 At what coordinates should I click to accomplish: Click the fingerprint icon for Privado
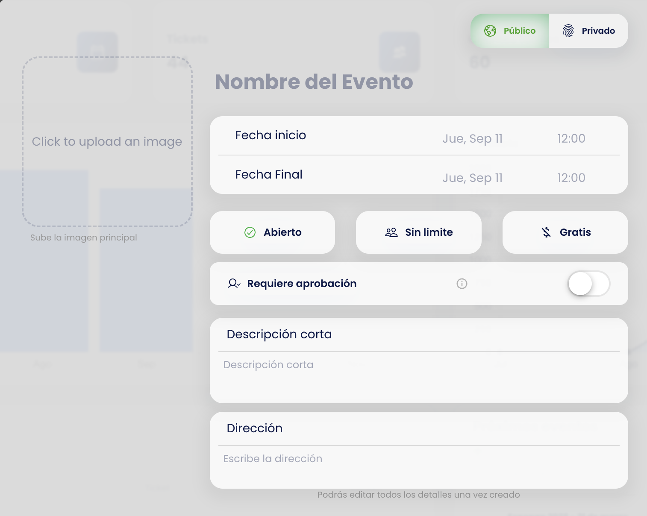(568, 31)
